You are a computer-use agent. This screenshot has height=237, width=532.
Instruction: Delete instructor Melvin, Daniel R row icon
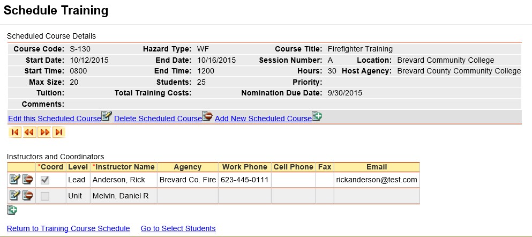[28, 196]
